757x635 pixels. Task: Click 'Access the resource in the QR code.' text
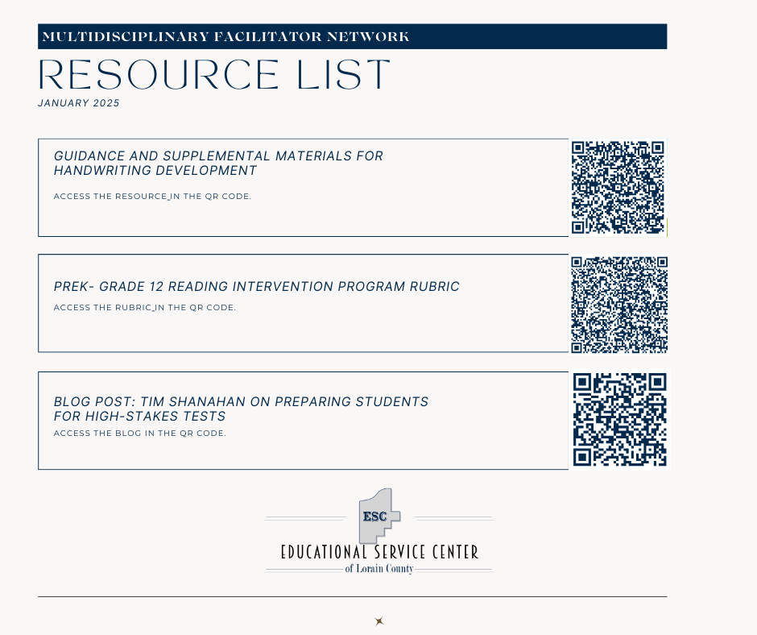pos(152,196)
